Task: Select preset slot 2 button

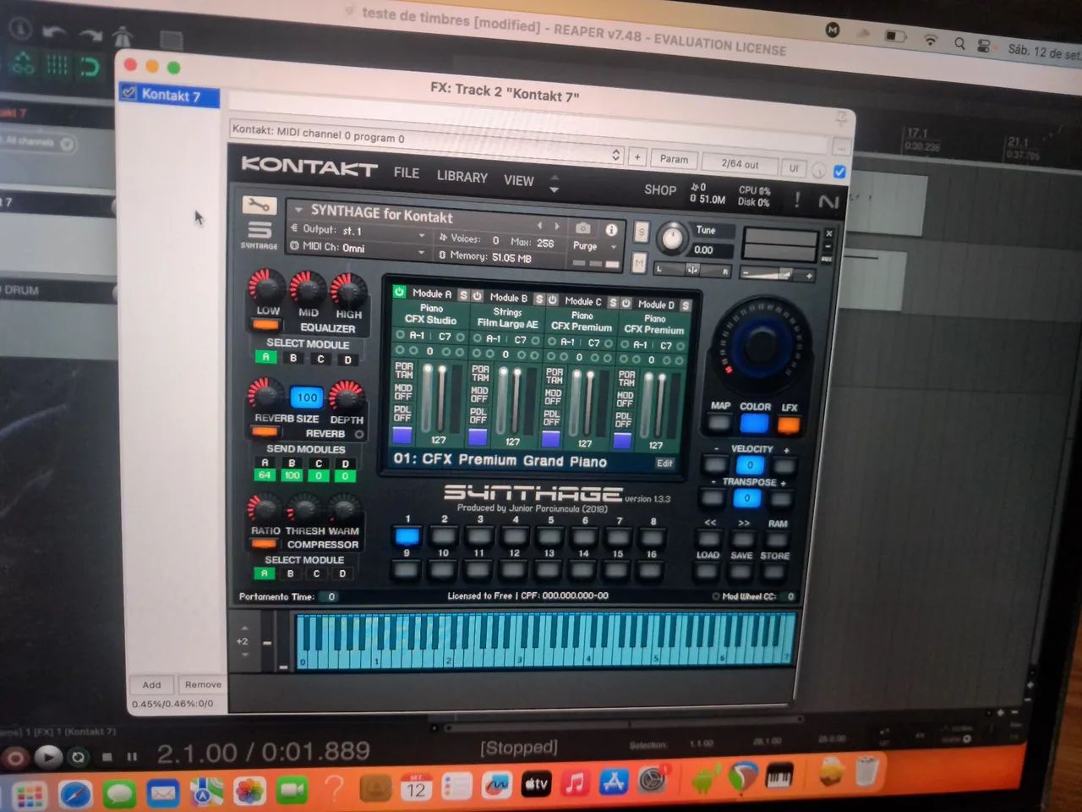Action: pos(443,537)
